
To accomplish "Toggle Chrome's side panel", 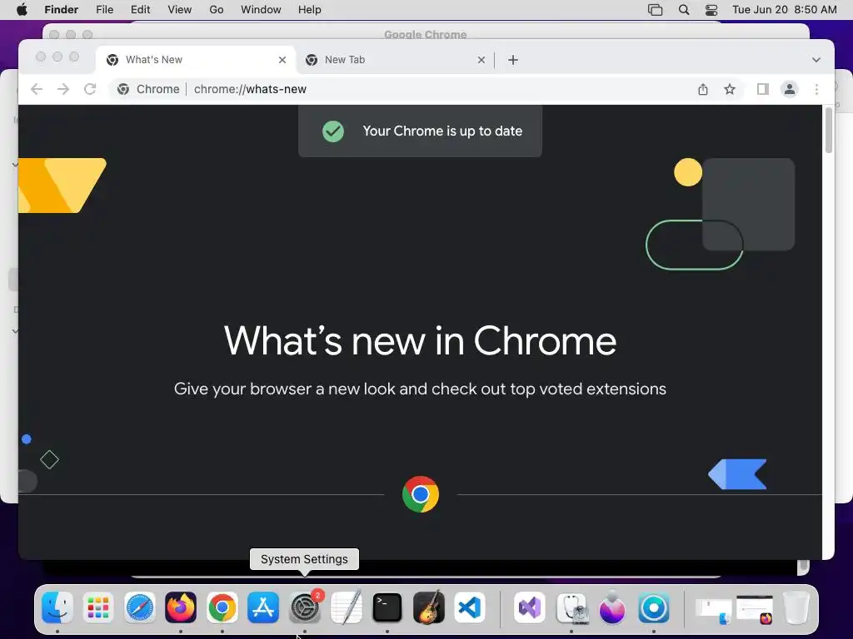I will click(x=763, y=89).
